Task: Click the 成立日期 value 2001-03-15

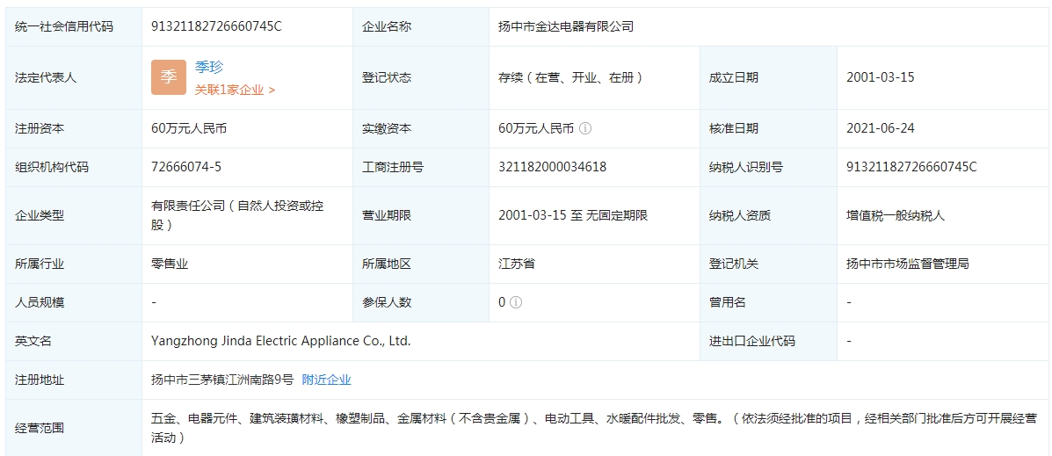Action: (x=880, y=77)
